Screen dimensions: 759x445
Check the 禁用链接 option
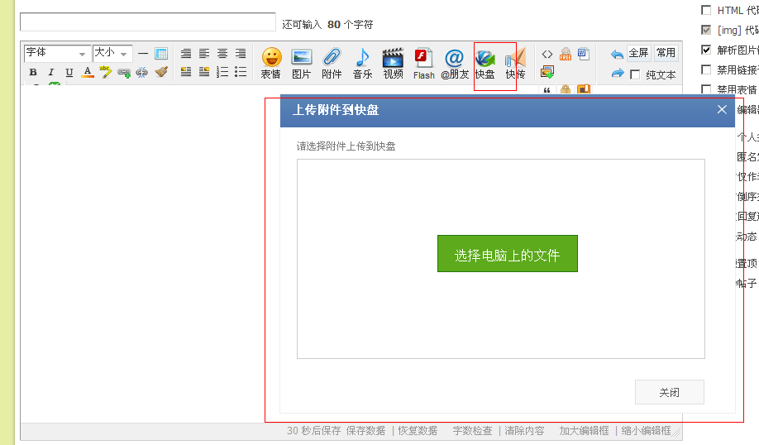(x=706, y=69)
